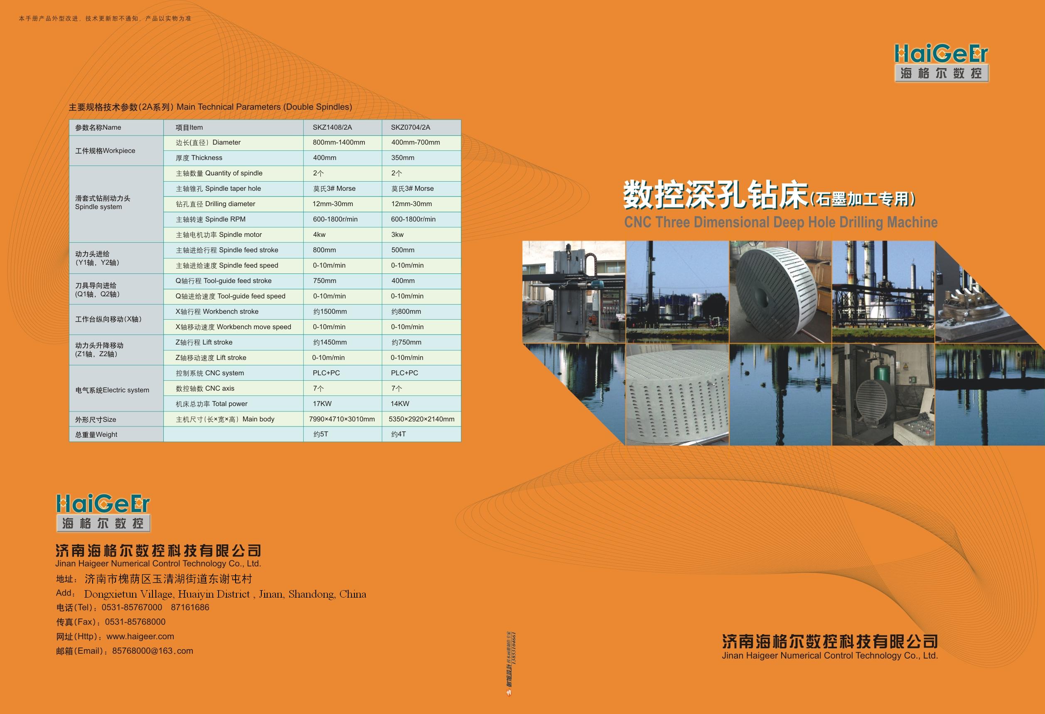Select the Tool-guide feed stroke value 750mm

[324, 281]
